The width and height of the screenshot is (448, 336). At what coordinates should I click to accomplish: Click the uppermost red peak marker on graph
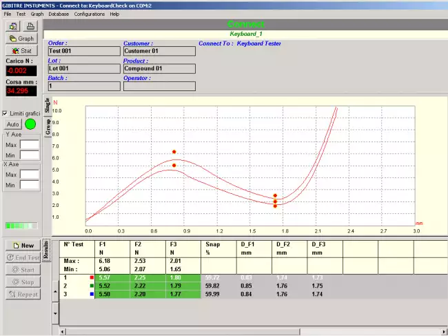[x=174, y=152]
